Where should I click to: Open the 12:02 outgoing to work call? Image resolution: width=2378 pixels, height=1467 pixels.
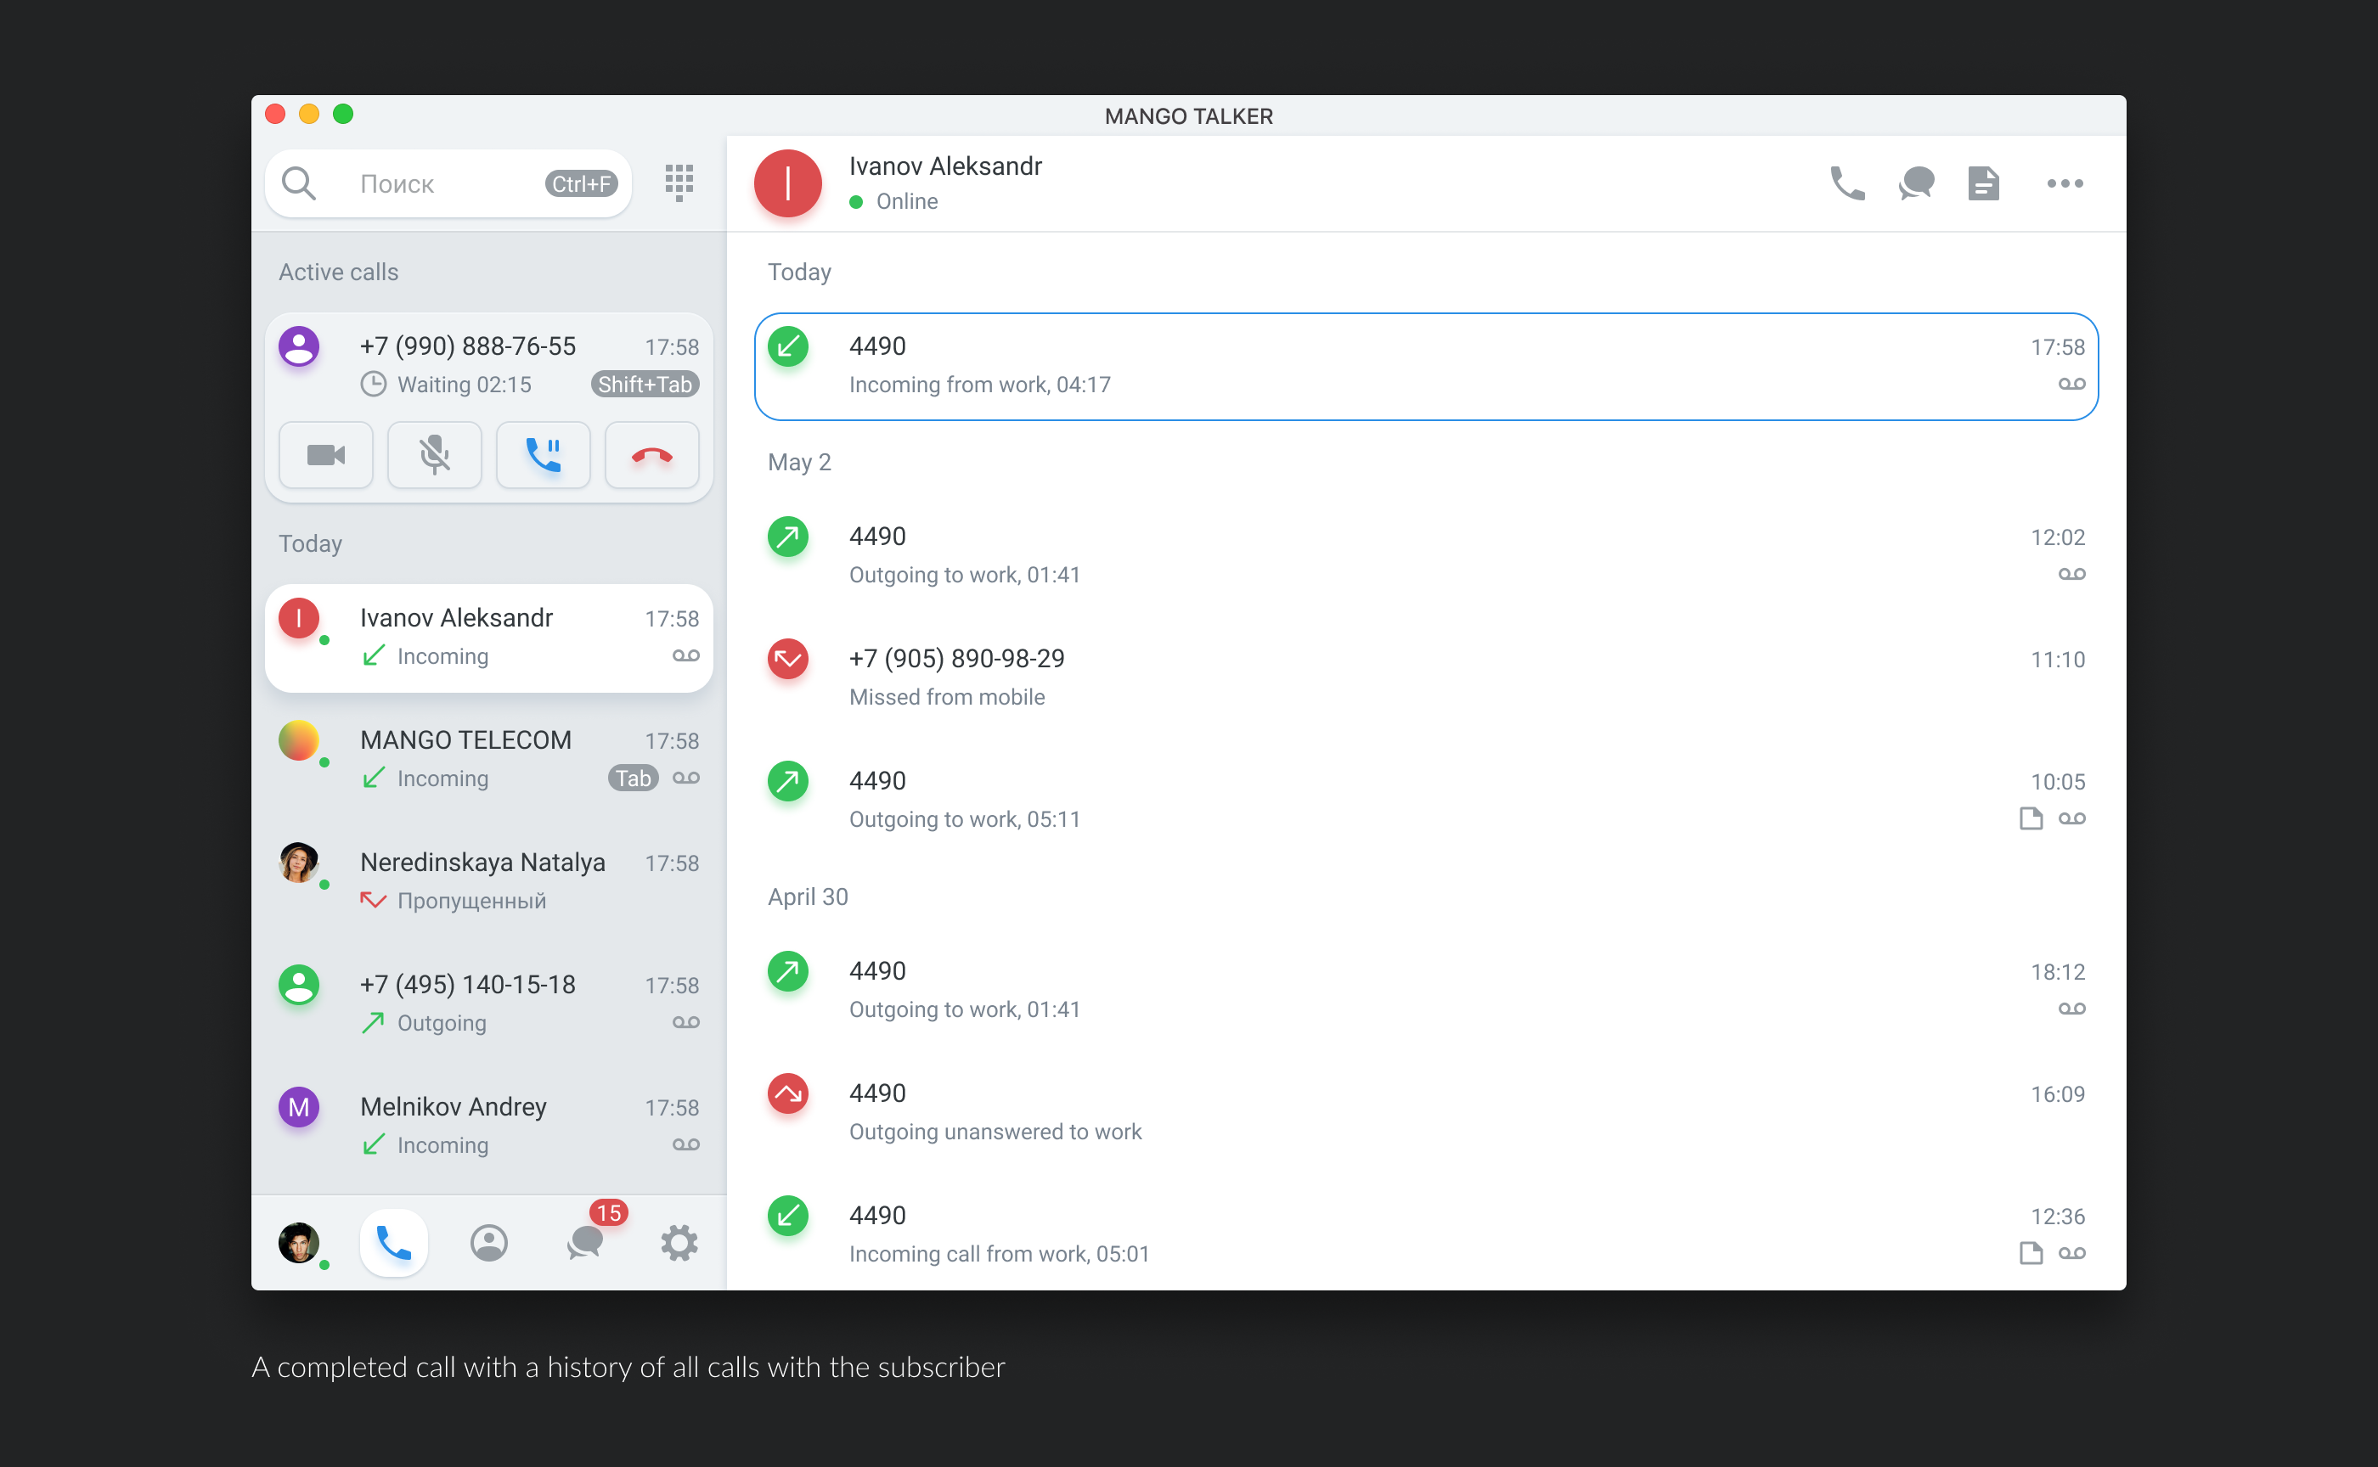click(x=1426, y=556)
